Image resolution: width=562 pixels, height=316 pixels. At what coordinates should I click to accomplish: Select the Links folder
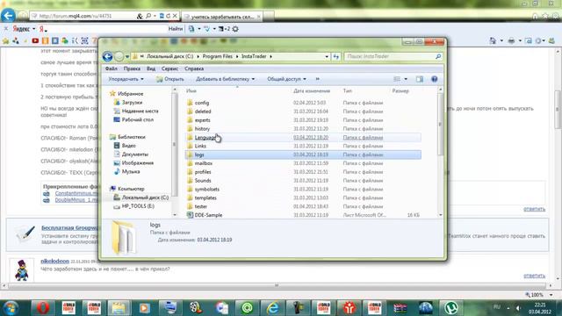[x=200, y=147]
